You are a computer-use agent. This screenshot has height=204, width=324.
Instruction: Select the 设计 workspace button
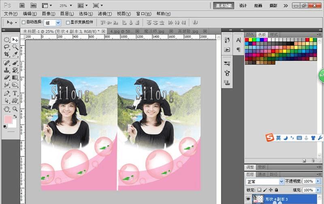[243, 6]
